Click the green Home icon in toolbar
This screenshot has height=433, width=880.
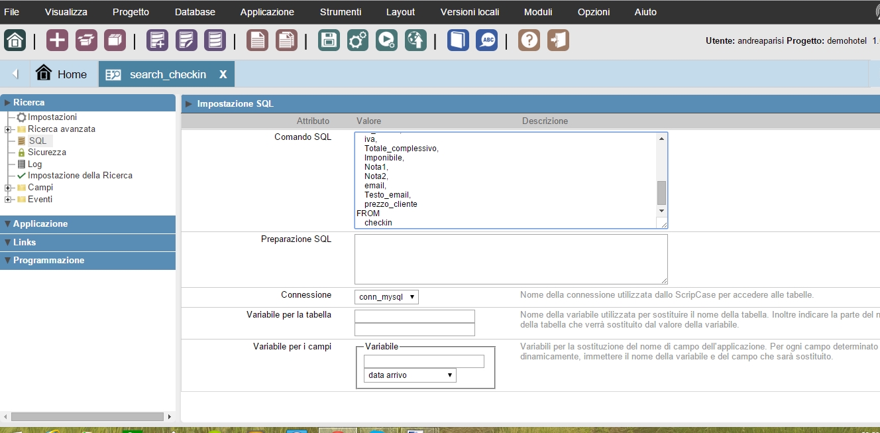(15, 40)
